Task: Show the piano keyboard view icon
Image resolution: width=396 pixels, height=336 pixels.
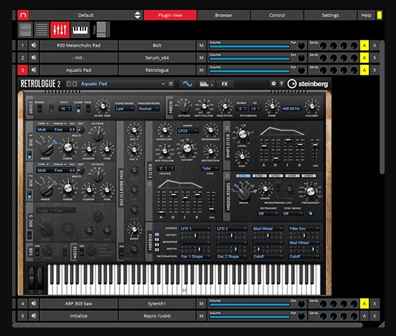Action: (80, 29)
